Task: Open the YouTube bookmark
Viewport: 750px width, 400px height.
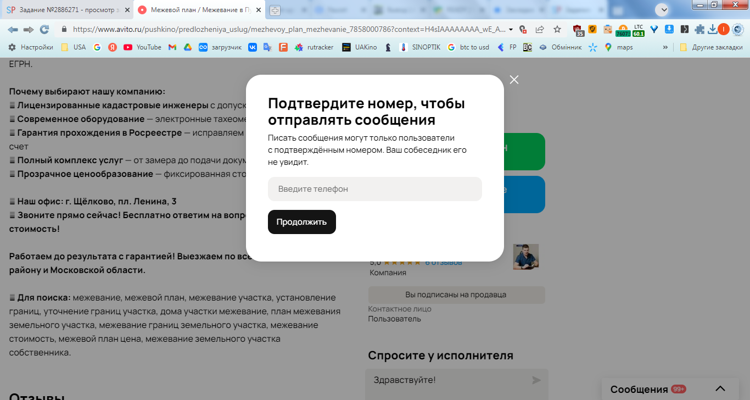Action: pyautogui.click(x=143, y=47)
